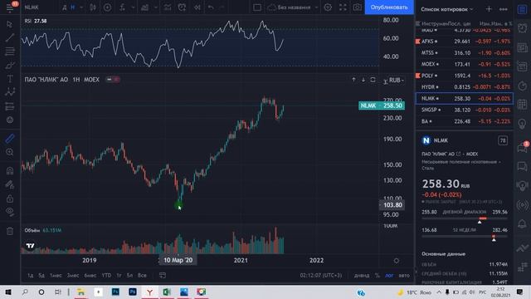Move the price pane down arrow
Screen dimensions: 531x299
[363, 80]
